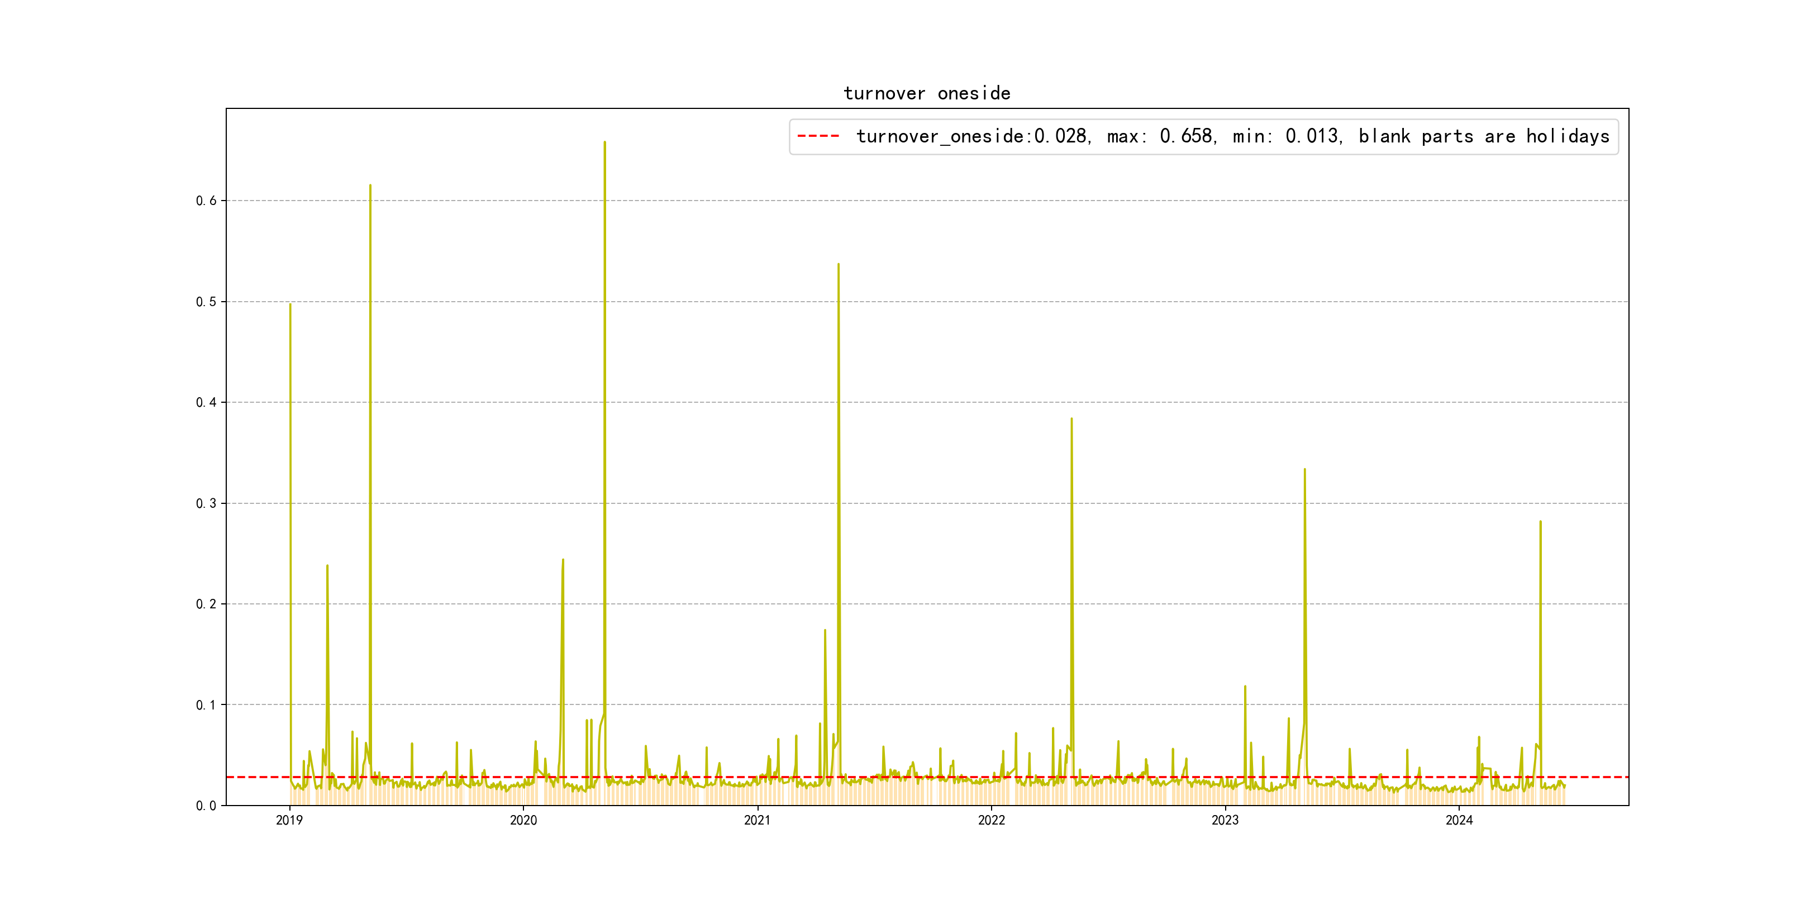Click the 2019 x-axis tick label
This screenshot has width=1810, height=905.
pos(289,821)
